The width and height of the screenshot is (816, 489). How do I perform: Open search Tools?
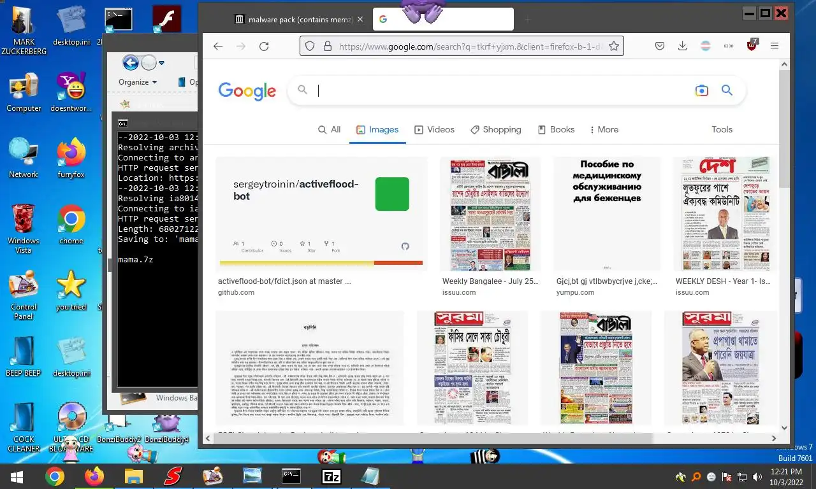pyautogui.click(x=722, y=129)
